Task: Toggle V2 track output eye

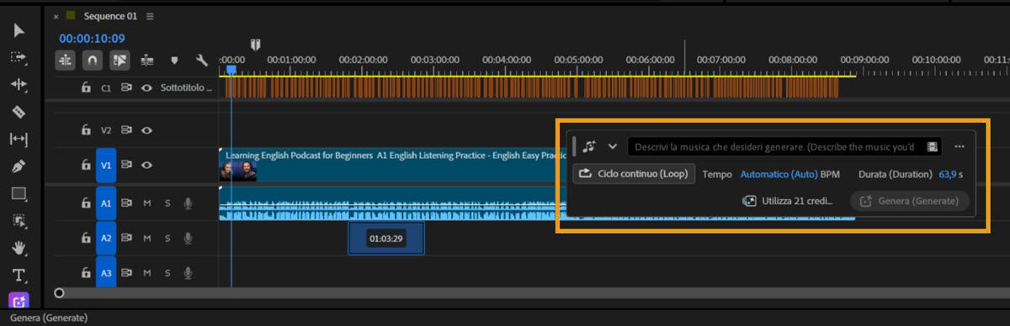Action: click(147, 130)
